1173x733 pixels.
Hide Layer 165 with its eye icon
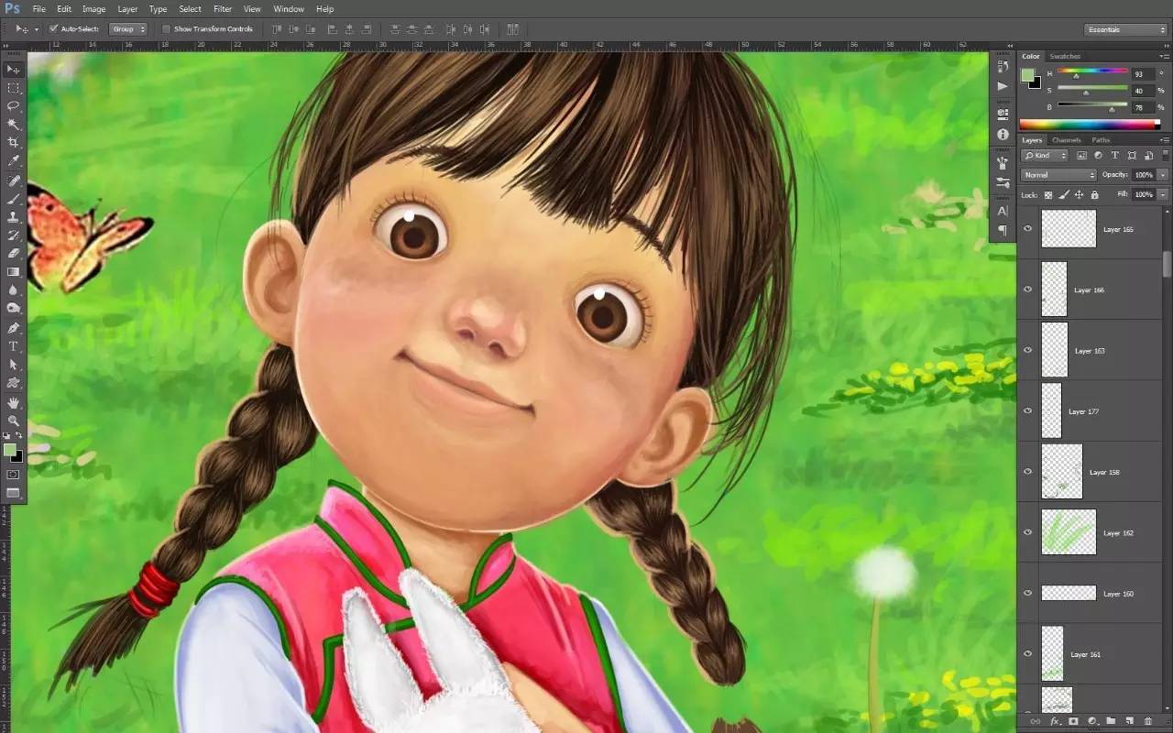1027,229
